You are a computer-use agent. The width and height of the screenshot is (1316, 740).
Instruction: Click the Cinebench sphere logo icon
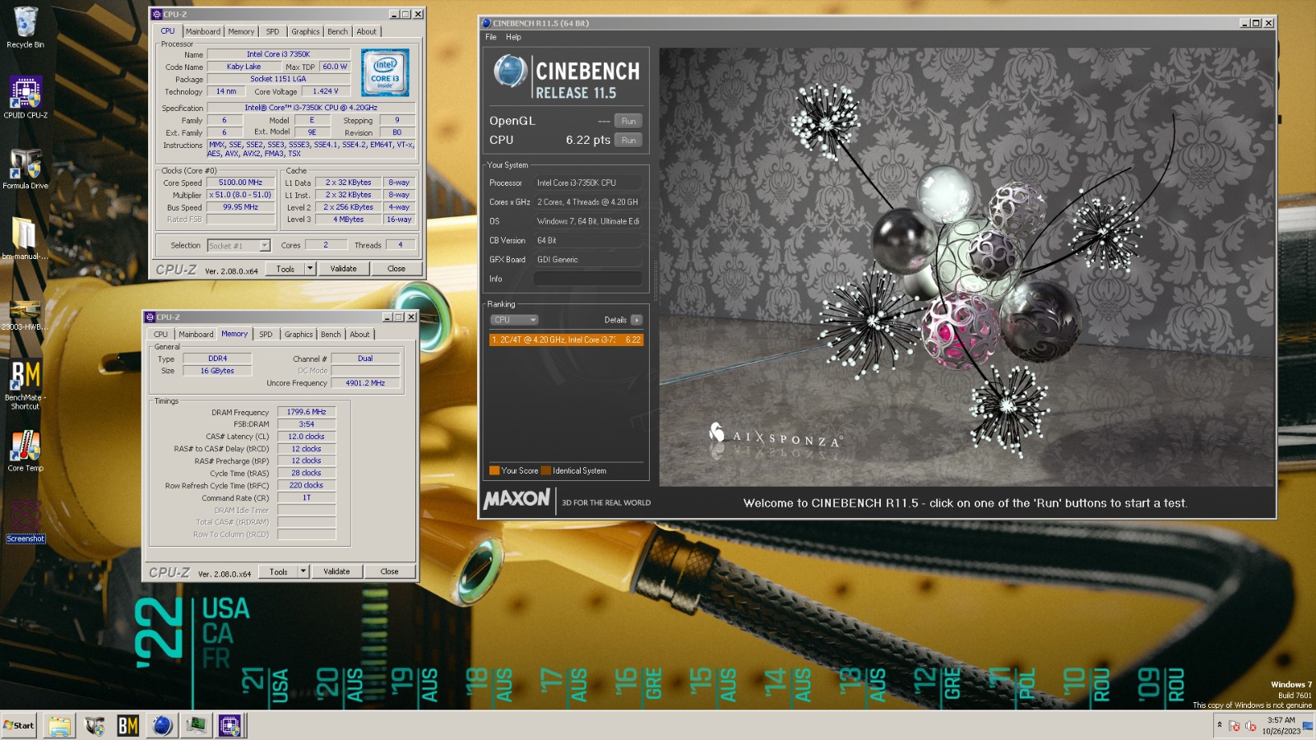(510, 72)
